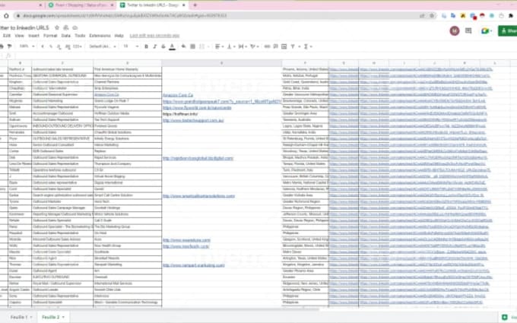Open the font size dropdown
This screenshot has height=323, width=517.
click(x=131, y=46)
